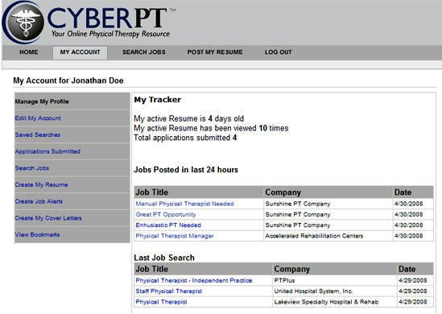Click the Total applications submitted 4 line

pyautogui.click(x=185, y=138)
